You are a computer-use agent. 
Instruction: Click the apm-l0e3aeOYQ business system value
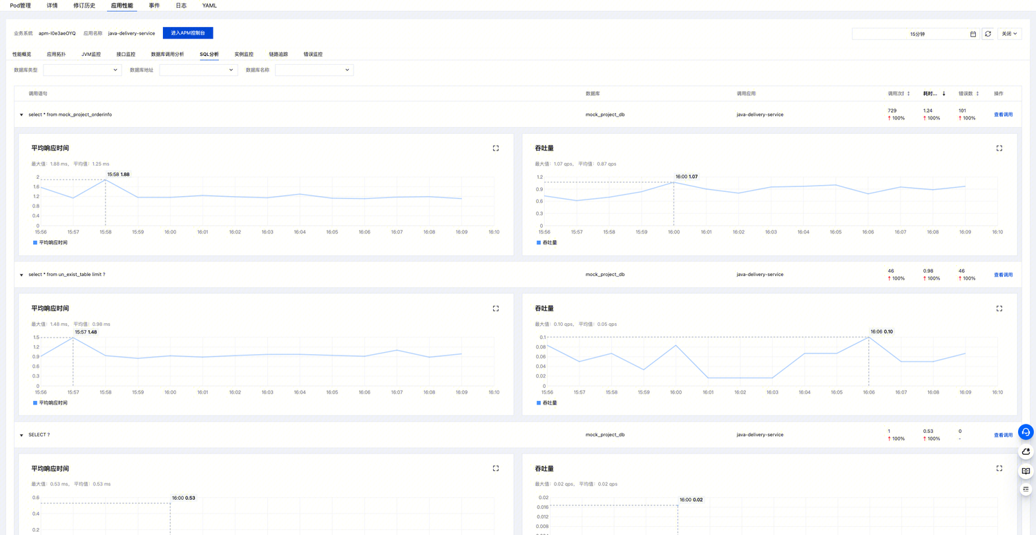click(57, 33)
